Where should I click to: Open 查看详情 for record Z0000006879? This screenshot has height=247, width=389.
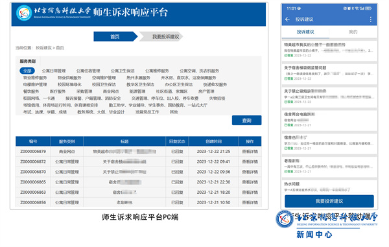click(250, 151)
